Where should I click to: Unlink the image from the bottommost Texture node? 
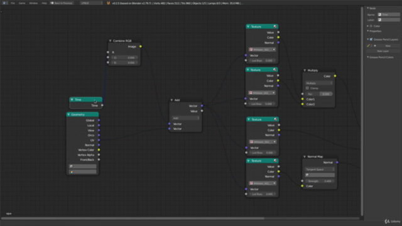click(x=274, y=183)
